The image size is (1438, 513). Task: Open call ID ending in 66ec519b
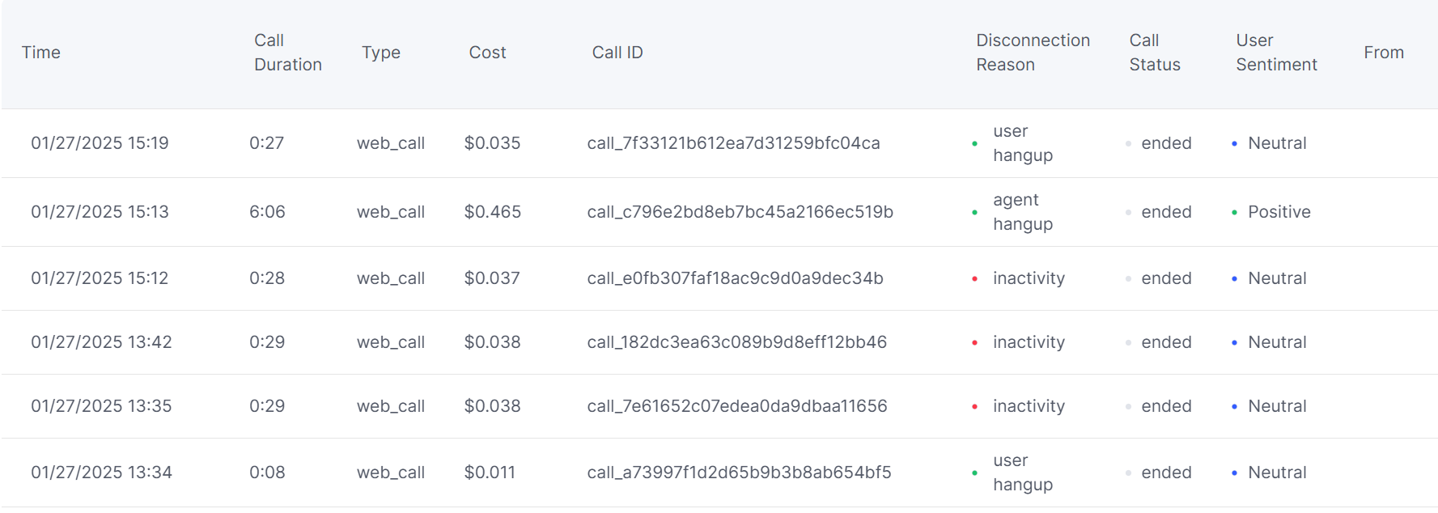tap(740, 212)
